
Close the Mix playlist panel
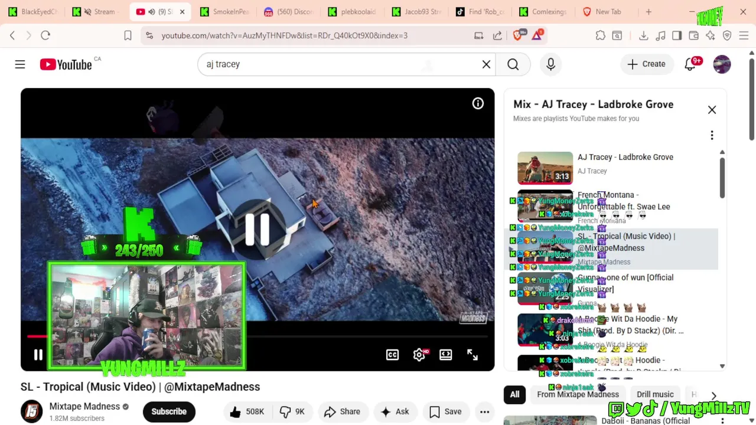point(712,110)
